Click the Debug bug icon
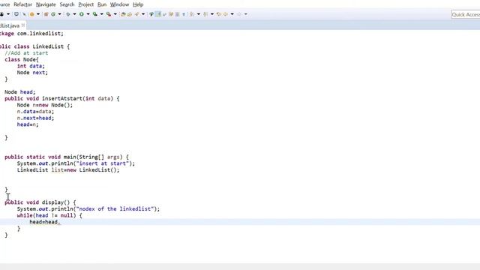The height and width of the screenshot is (270, 480). [x=68, y=14]
